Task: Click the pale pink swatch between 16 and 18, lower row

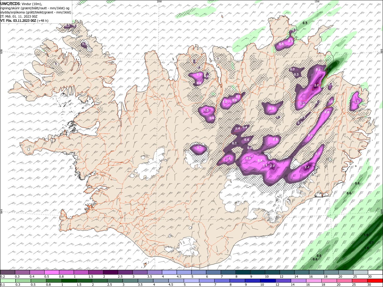Action: tap(314, 281)
